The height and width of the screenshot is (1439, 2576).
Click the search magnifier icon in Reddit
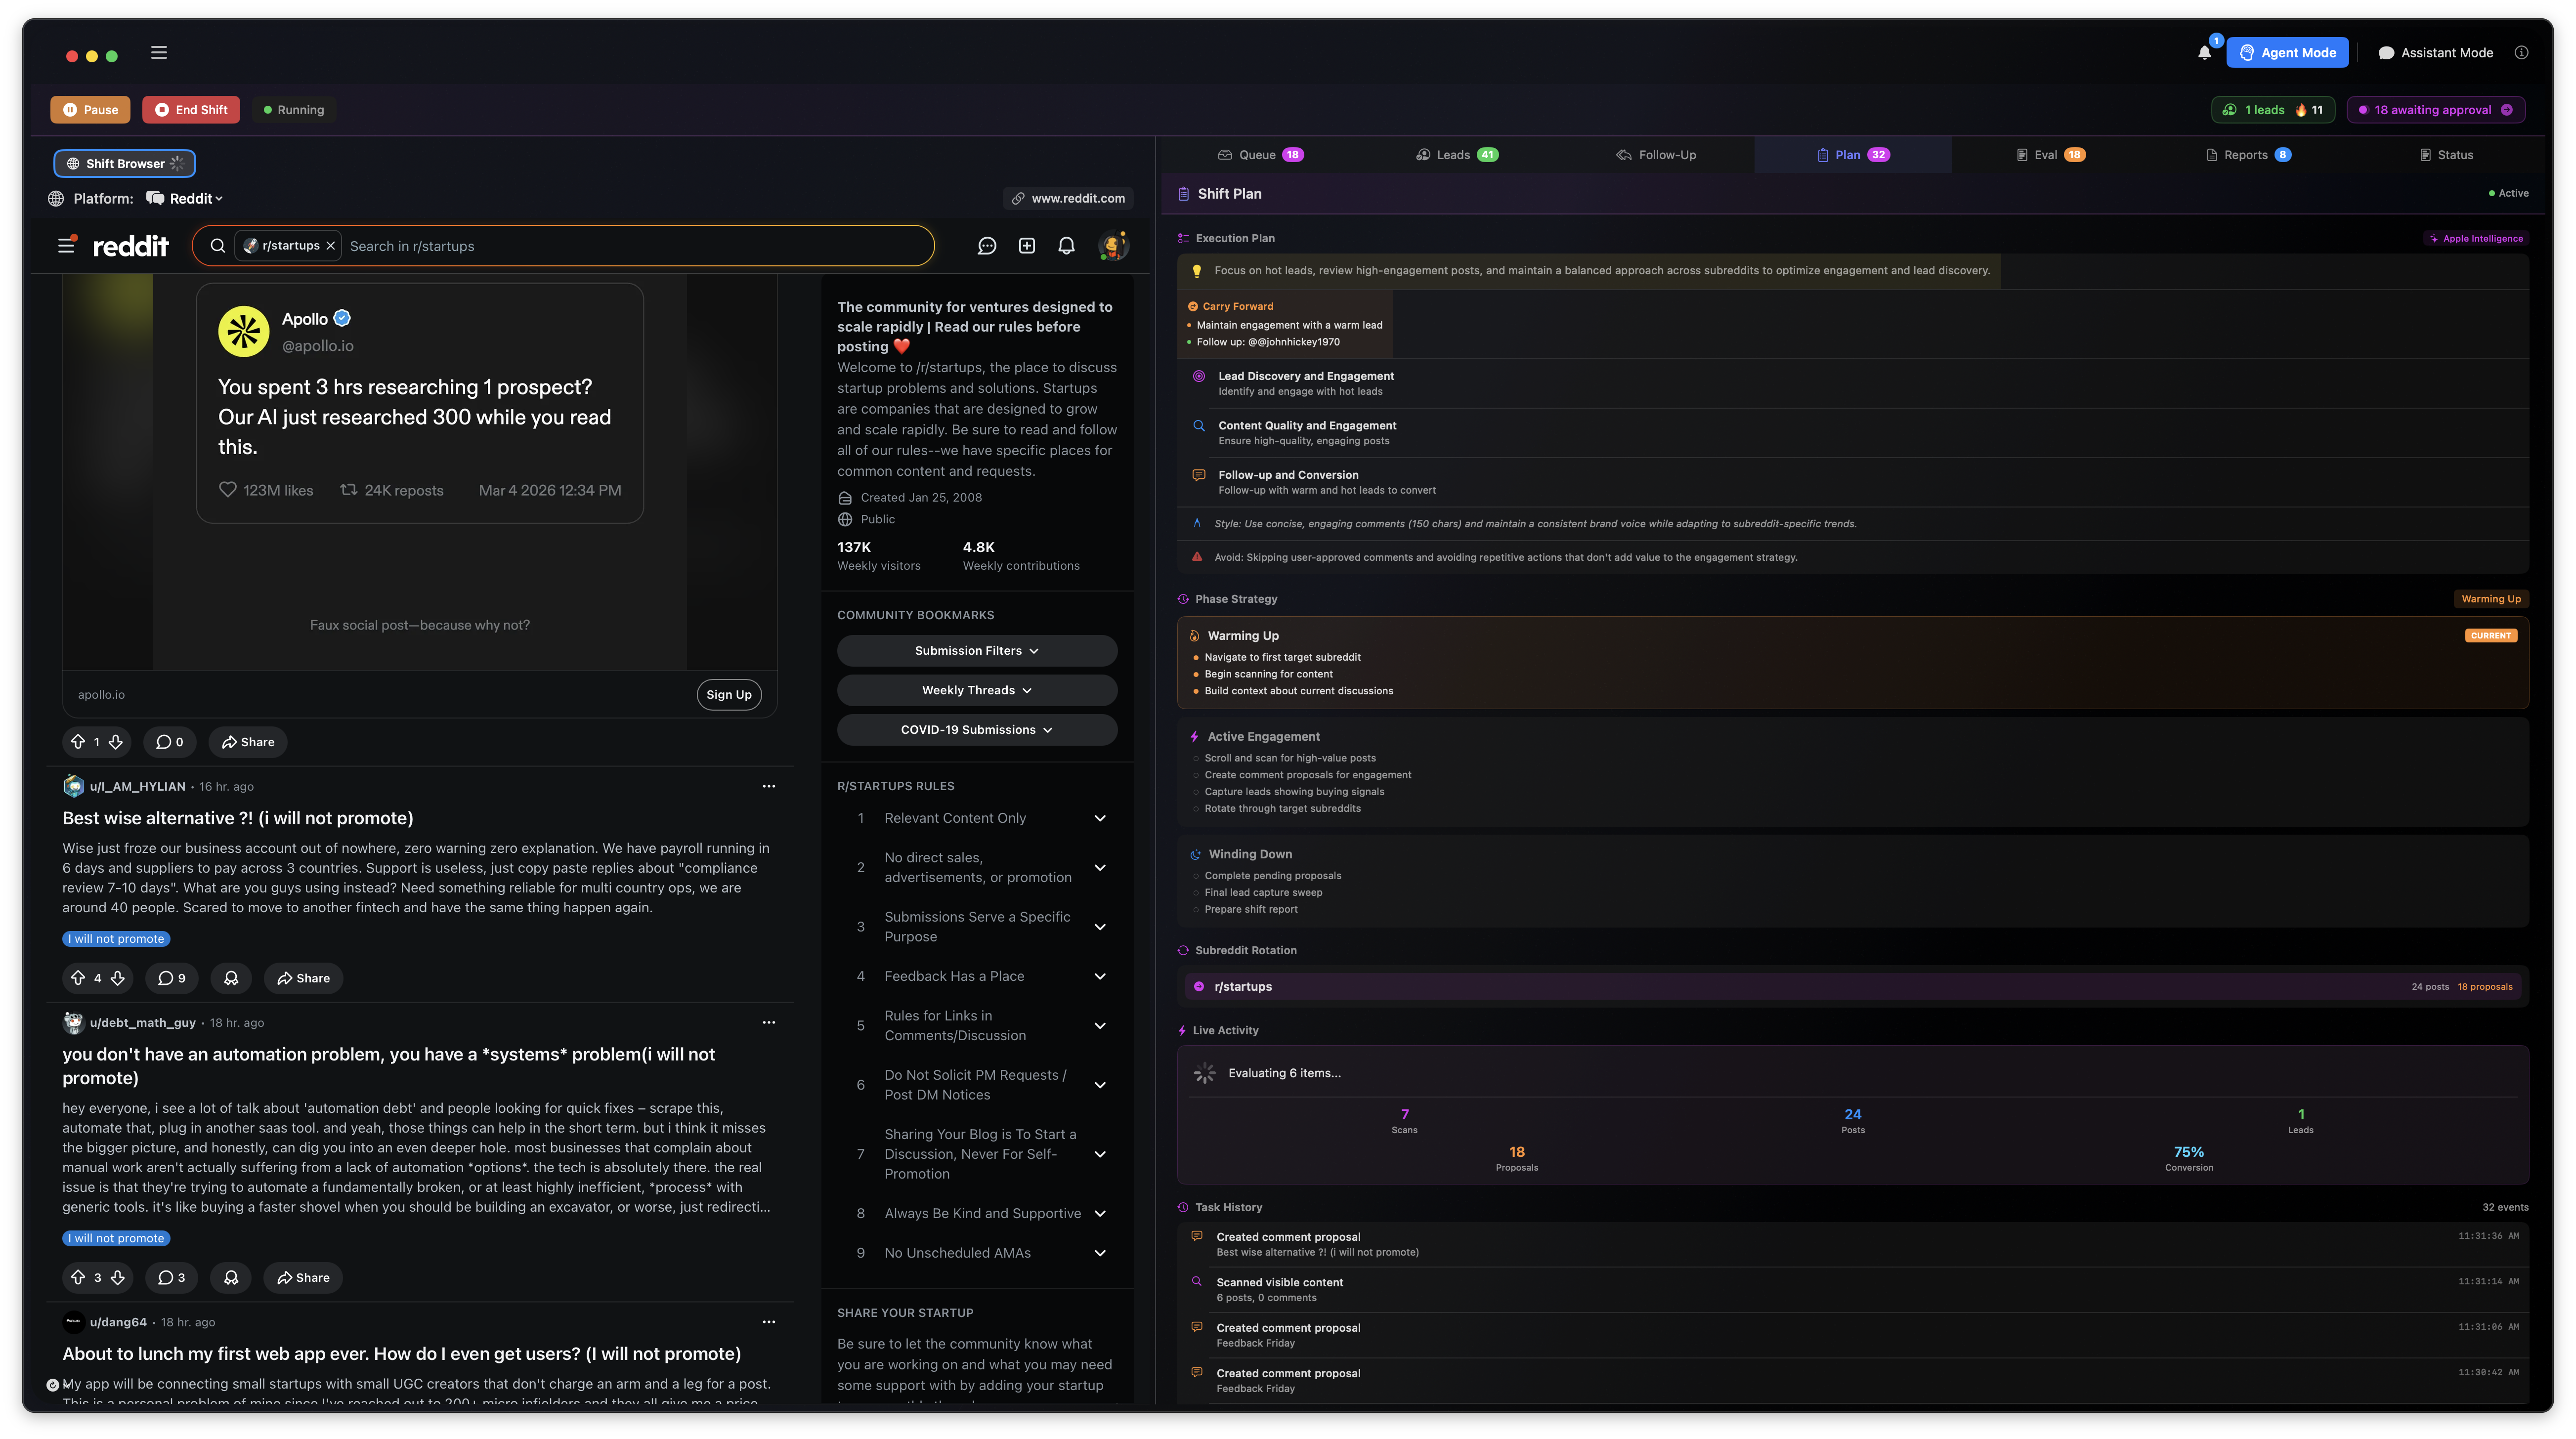(217, 246)
